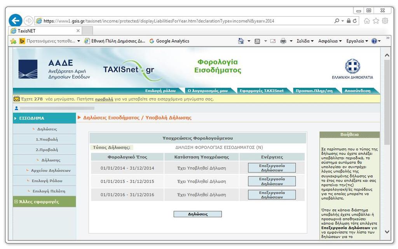Screen dimensions: 398x249
Task: Follow the προβολή link for messages
Action: [104, 99]
